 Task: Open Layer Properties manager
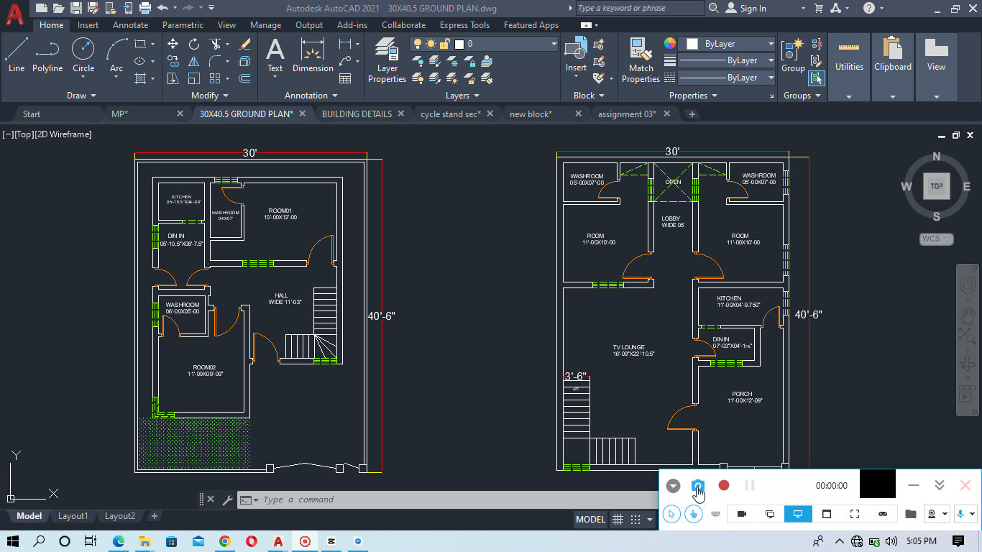[x=387, y=60]
